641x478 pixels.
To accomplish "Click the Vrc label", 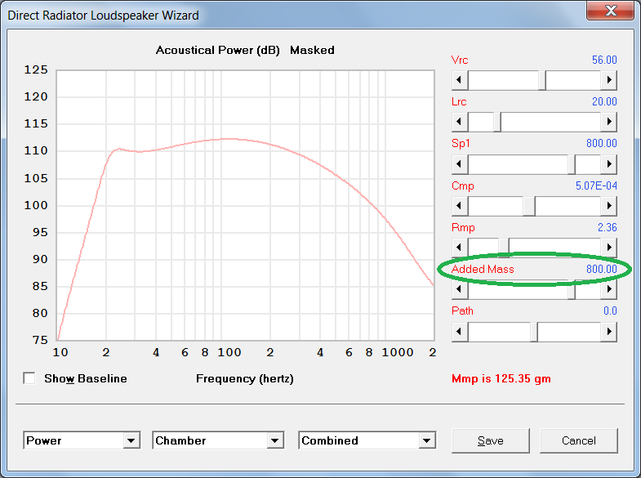I will (x=460, y=60).
